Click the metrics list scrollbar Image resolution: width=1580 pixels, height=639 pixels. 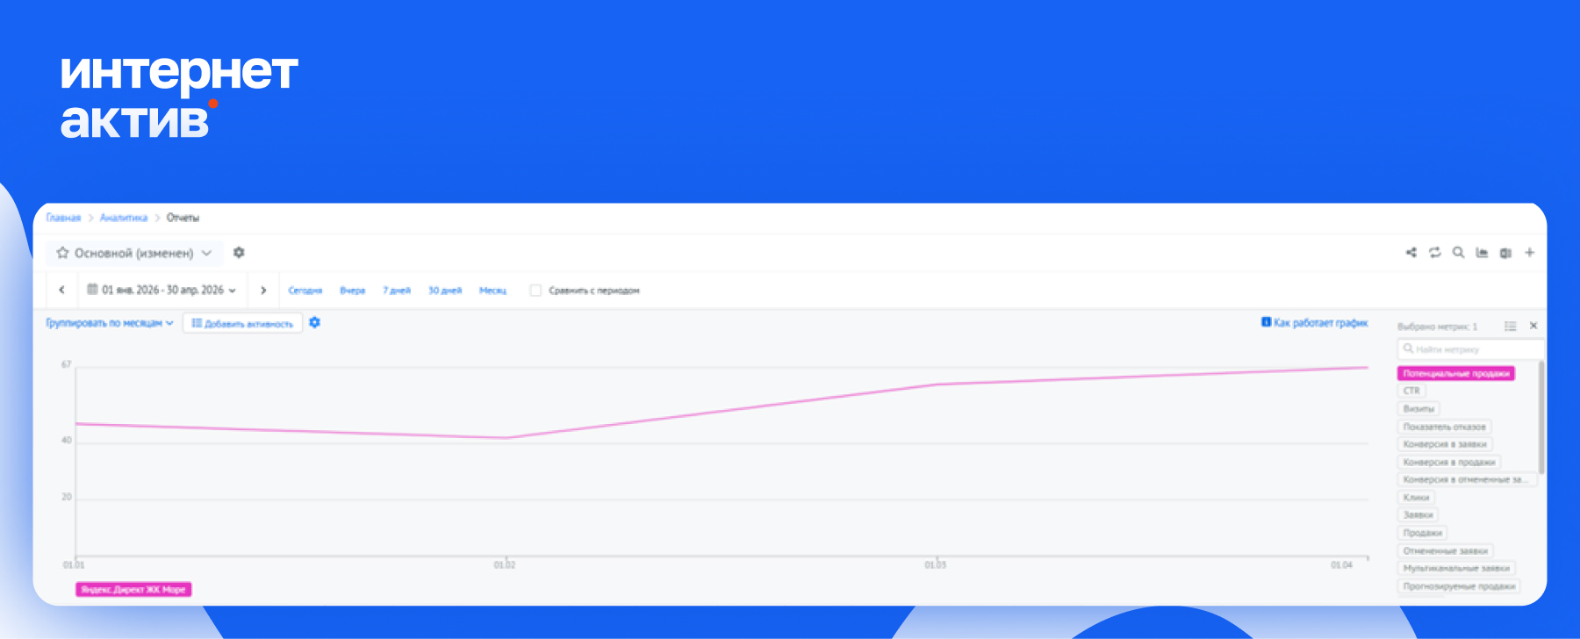tap(1541, 417)
